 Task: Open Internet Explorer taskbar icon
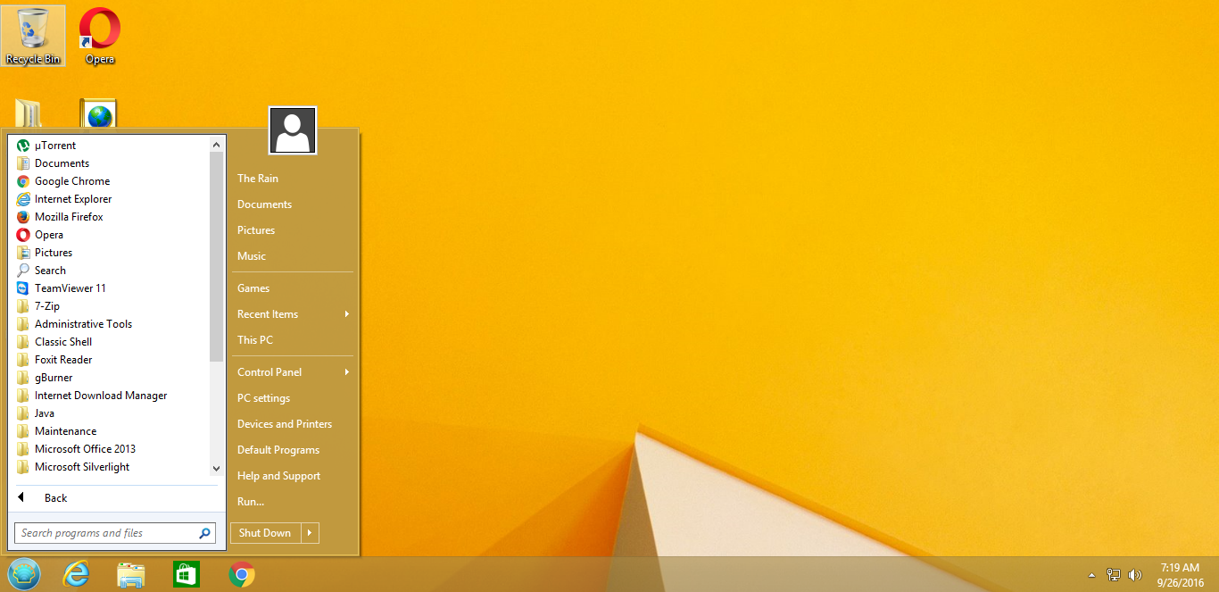76,574
